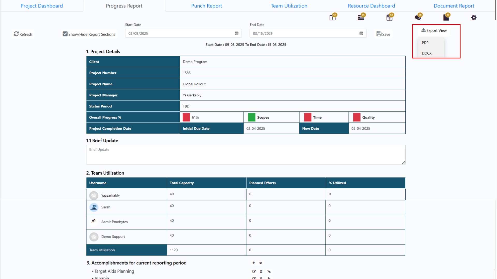
Task: Focus the End Date input field
Action: coord(308,33)
